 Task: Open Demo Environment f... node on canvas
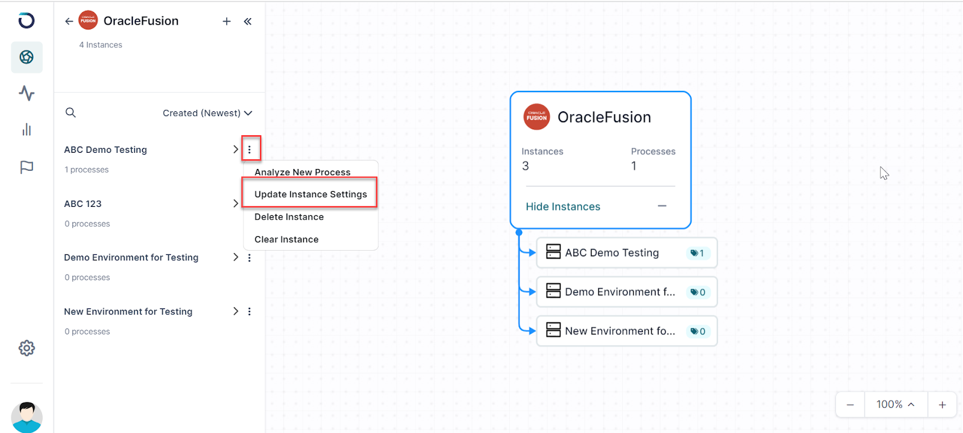click(627, 292)
